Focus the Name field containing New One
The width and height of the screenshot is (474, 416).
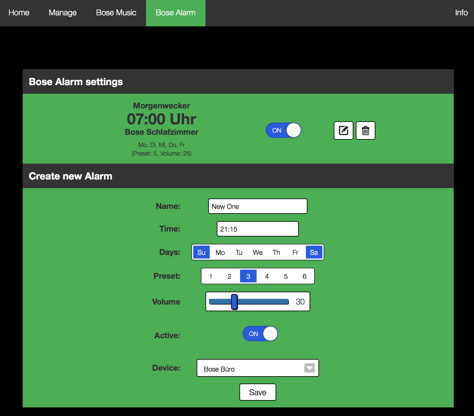tap(258, 206)
